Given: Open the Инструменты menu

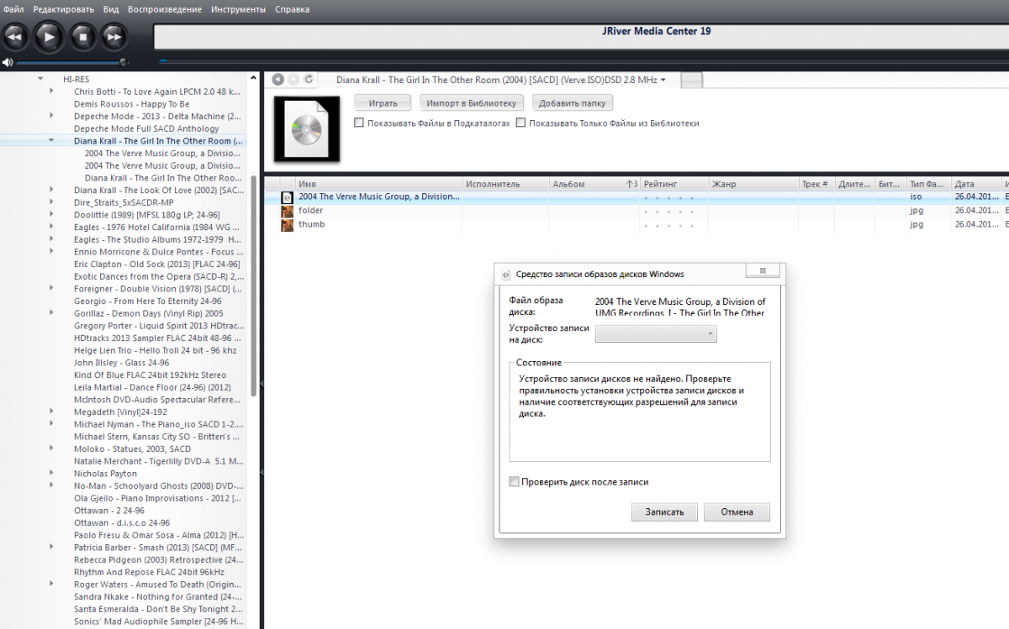Looking at the screenshot, I should (239, 9).
